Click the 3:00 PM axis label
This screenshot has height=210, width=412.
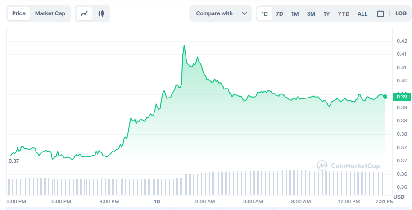tap(17, 202)
